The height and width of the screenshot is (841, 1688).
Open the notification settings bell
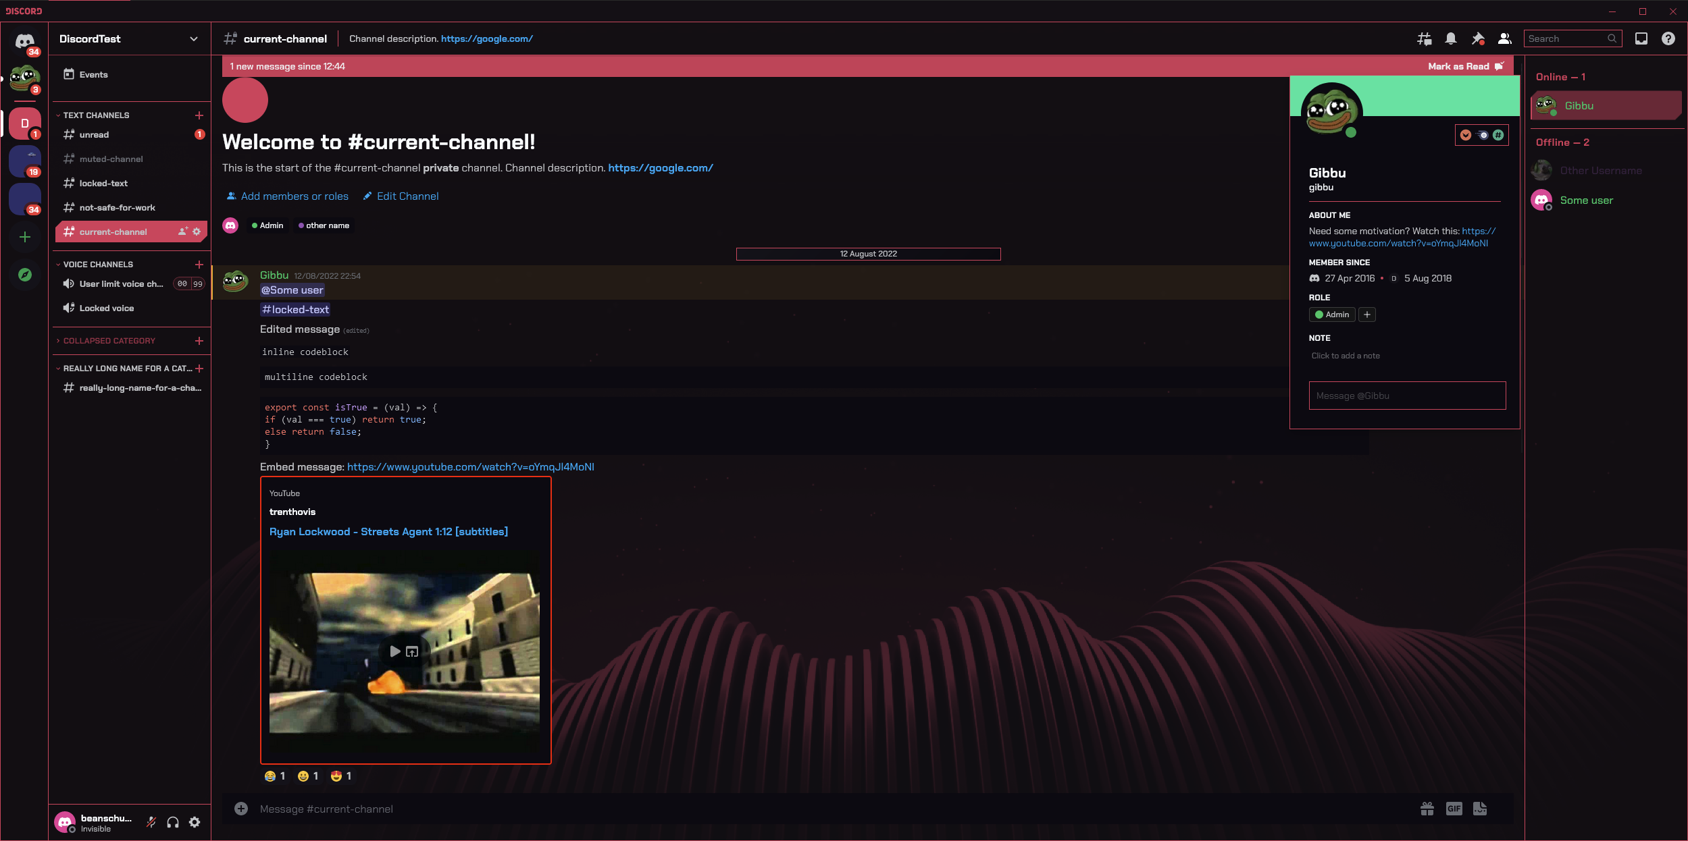pyautogui.click(x=1451, y=38)
